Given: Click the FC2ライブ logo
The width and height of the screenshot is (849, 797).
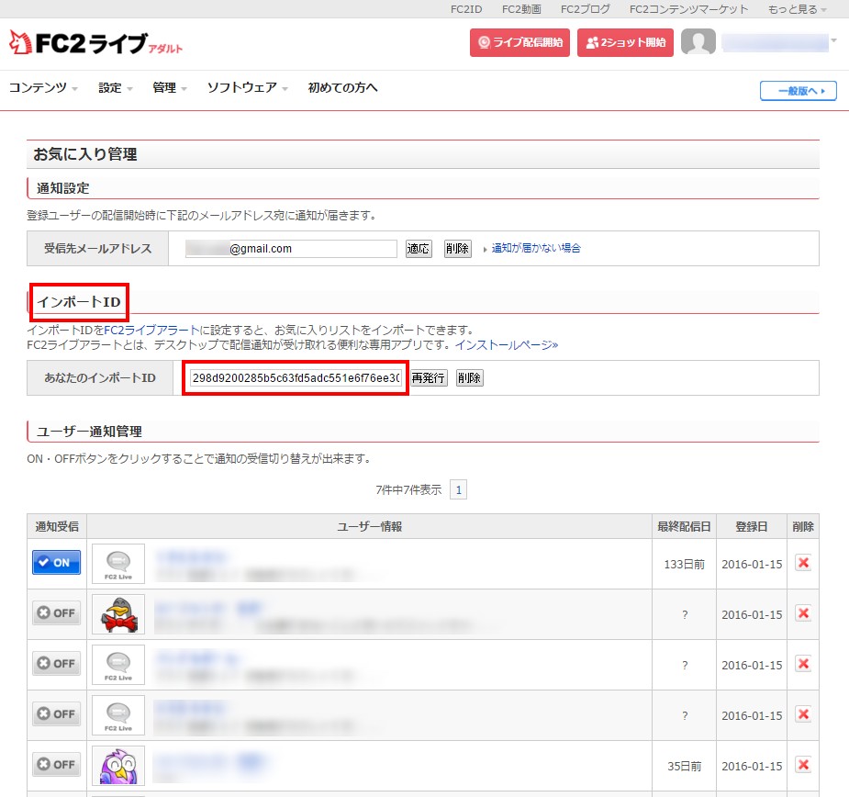Looking at the screenshot, I should pos(95,43).
